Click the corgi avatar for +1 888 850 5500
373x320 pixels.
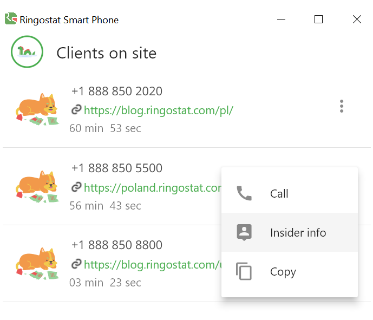[x=37, y=187]
